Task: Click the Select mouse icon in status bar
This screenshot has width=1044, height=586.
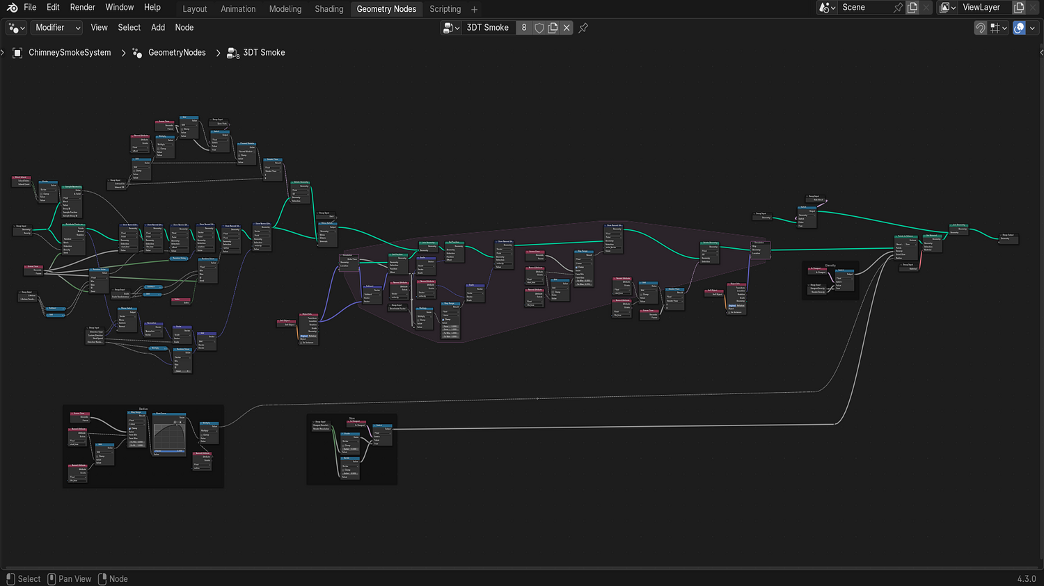Action: tap(10, 579)
